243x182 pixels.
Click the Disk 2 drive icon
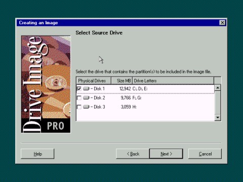pyautogui.click(x=86, y=98)
